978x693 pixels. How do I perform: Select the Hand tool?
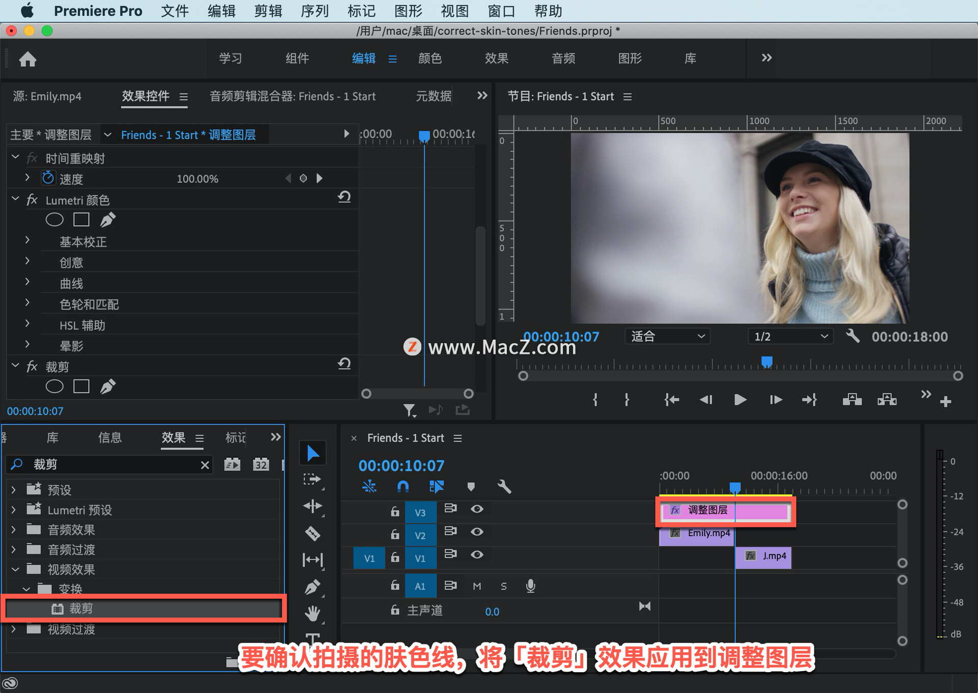[312, 613]
